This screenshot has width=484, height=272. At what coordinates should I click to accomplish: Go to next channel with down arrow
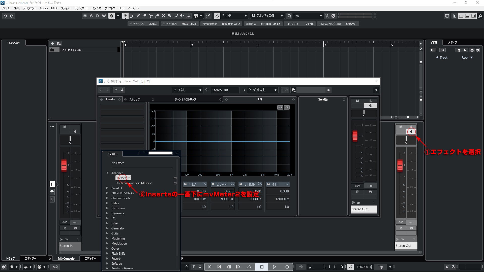pos(122,90)
